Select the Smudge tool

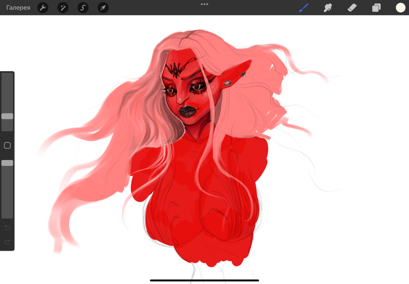point(328,8)
